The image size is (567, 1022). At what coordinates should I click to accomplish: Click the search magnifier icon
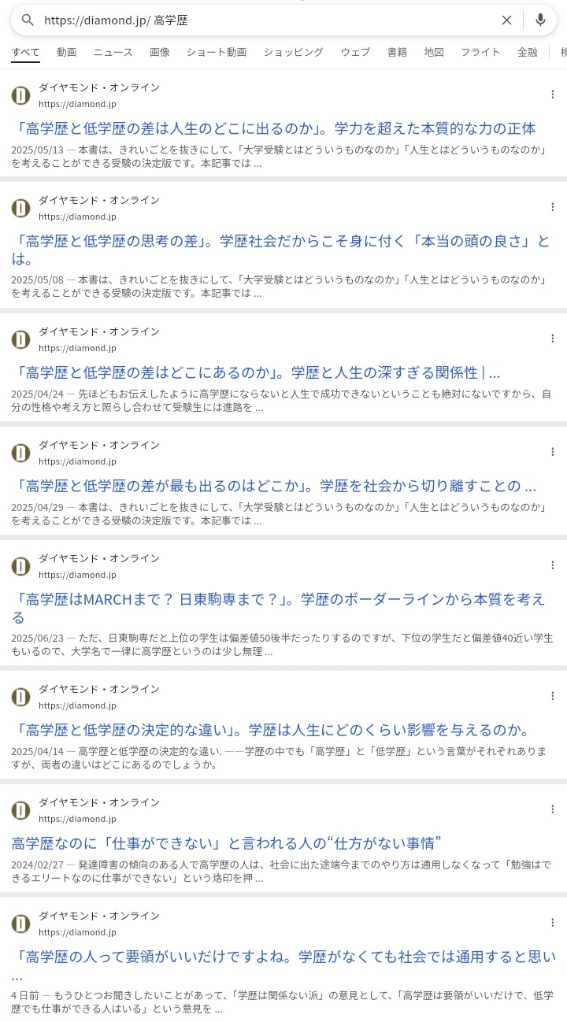point(28,20)
